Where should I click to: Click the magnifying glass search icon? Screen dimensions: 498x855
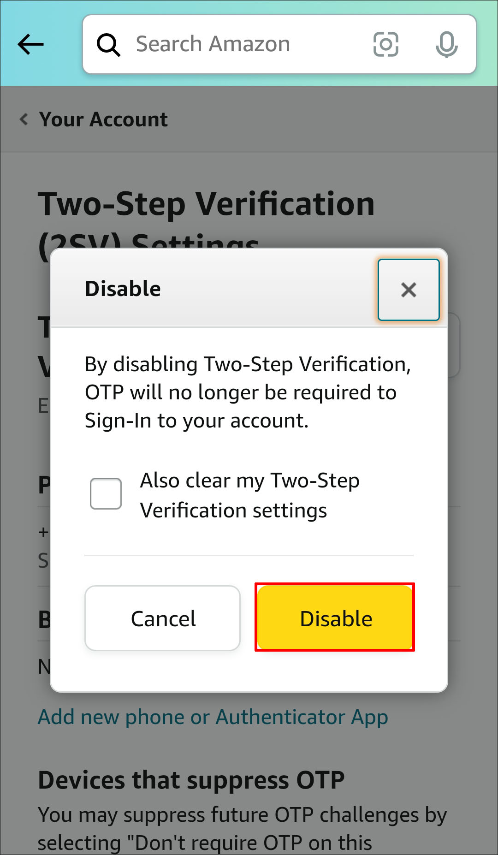[108, 45]
